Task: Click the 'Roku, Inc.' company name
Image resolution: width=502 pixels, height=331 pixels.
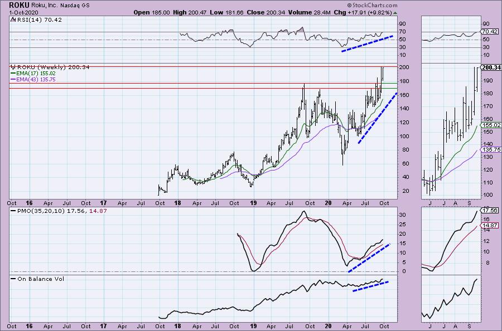Action: tap(45, 6)
